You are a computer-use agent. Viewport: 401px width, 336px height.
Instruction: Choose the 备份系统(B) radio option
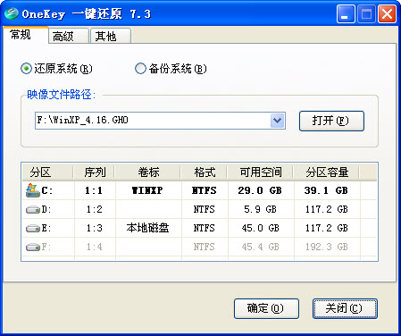pyautogui.click(x=140, y=69)
